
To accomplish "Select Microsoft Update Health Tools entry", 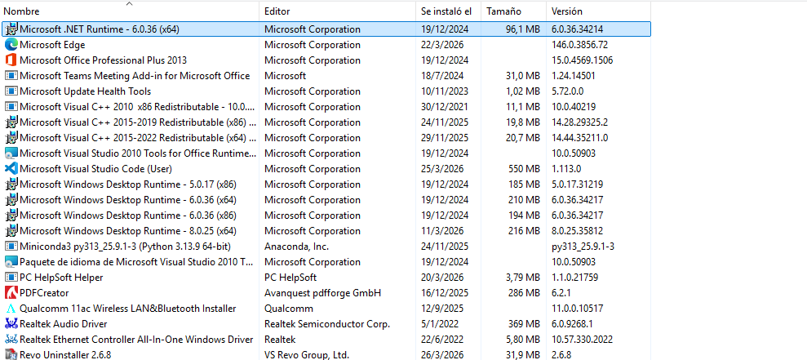I will (85, 91).
